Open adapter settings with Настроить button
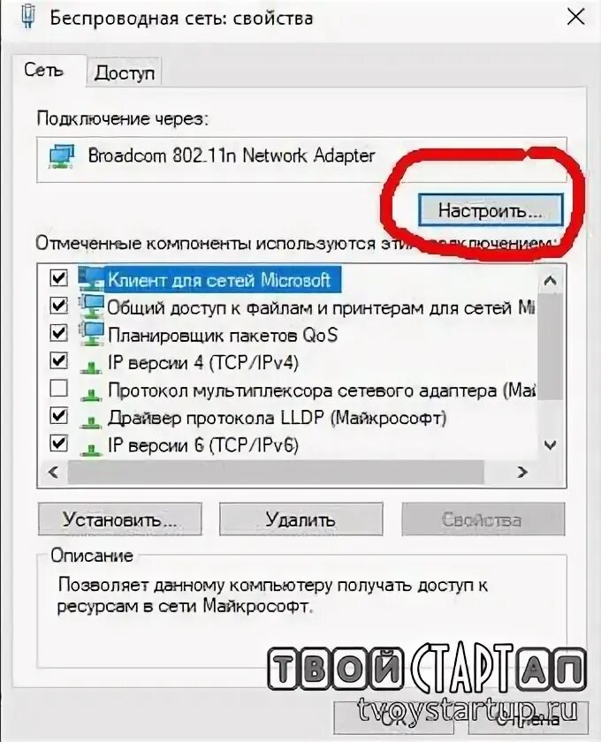 coord(491,210)
